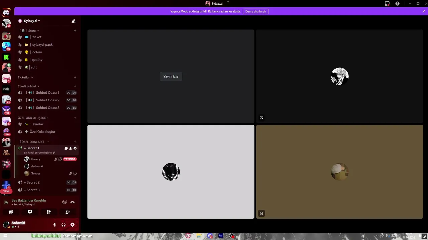
Task: Collapse the Sesli Sohbet category
Action: tap(29, 86)
